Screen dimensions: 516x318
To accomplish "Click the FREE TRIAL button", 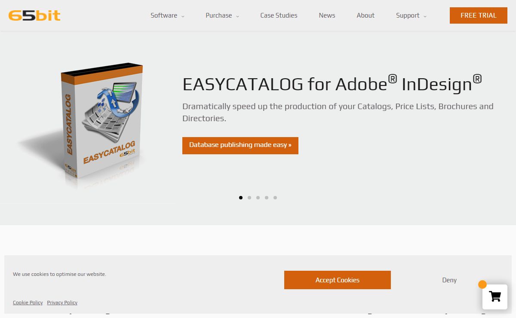I will point(479,15).
